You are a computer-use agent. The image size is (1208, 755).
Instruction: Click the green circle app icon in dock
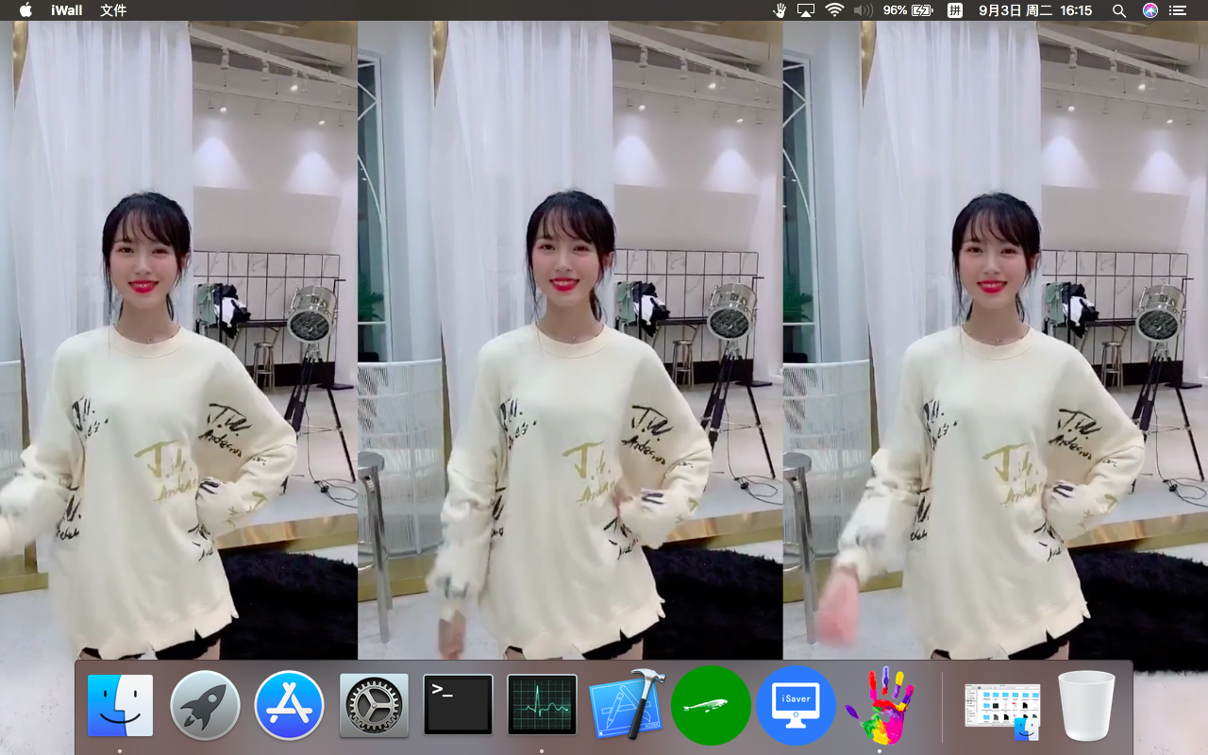(711, 705)
